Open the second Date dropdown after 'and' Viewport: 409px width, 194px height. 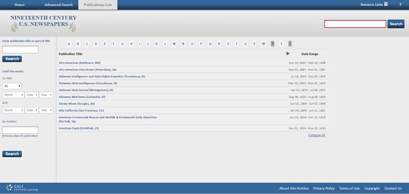click(x=32, y=110)
